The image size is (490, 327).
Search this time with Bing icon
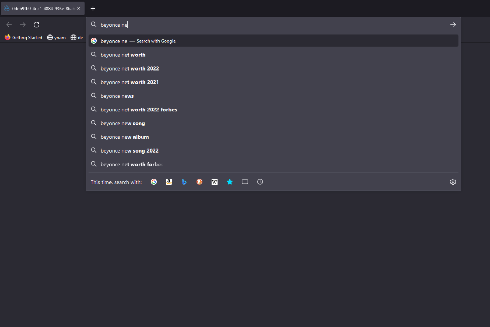tap(184, 182)
